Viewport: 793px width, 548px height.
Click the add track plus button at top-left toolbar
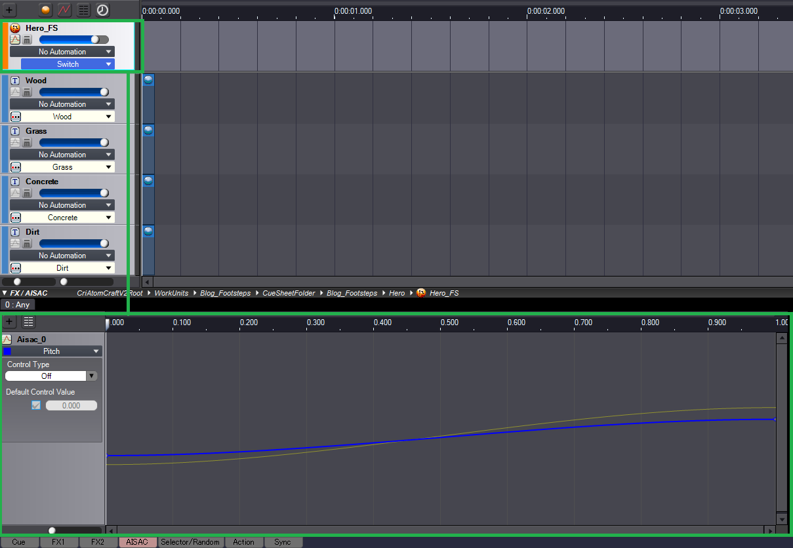click(x=9, y=10)
